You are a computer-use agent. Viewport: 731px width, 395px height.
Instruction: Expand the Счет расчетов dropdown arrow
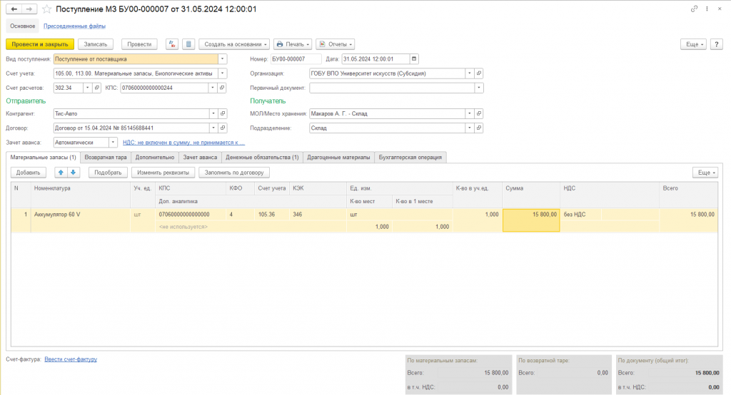(87, 88)
